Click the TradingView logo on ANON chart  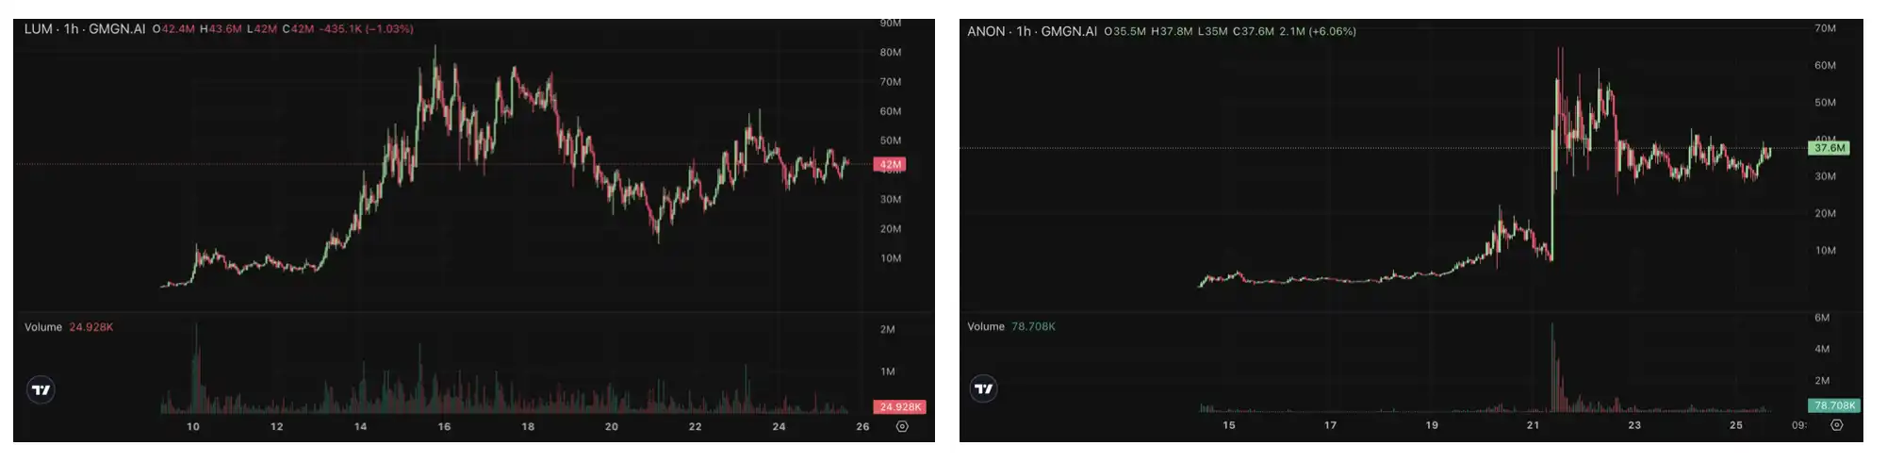click(983, 388)
